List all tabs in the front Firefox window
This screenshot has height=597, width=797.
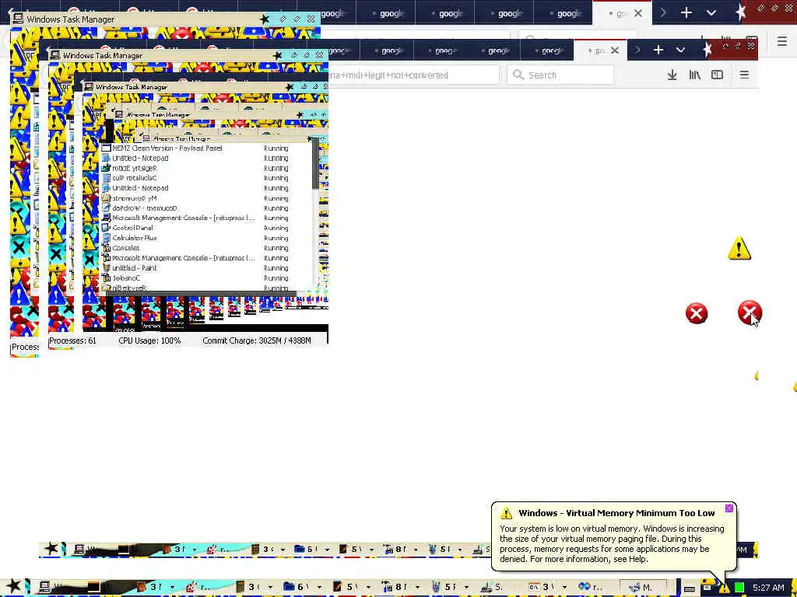click(x=680, y=50)
